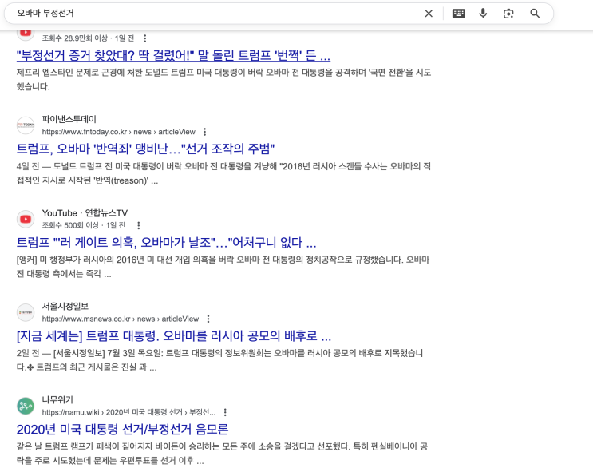This screenshot has height=476, width=593.
Task: Click snippet starting 제프리 엡스타인 문제로
Action: [x=224, y=79]
